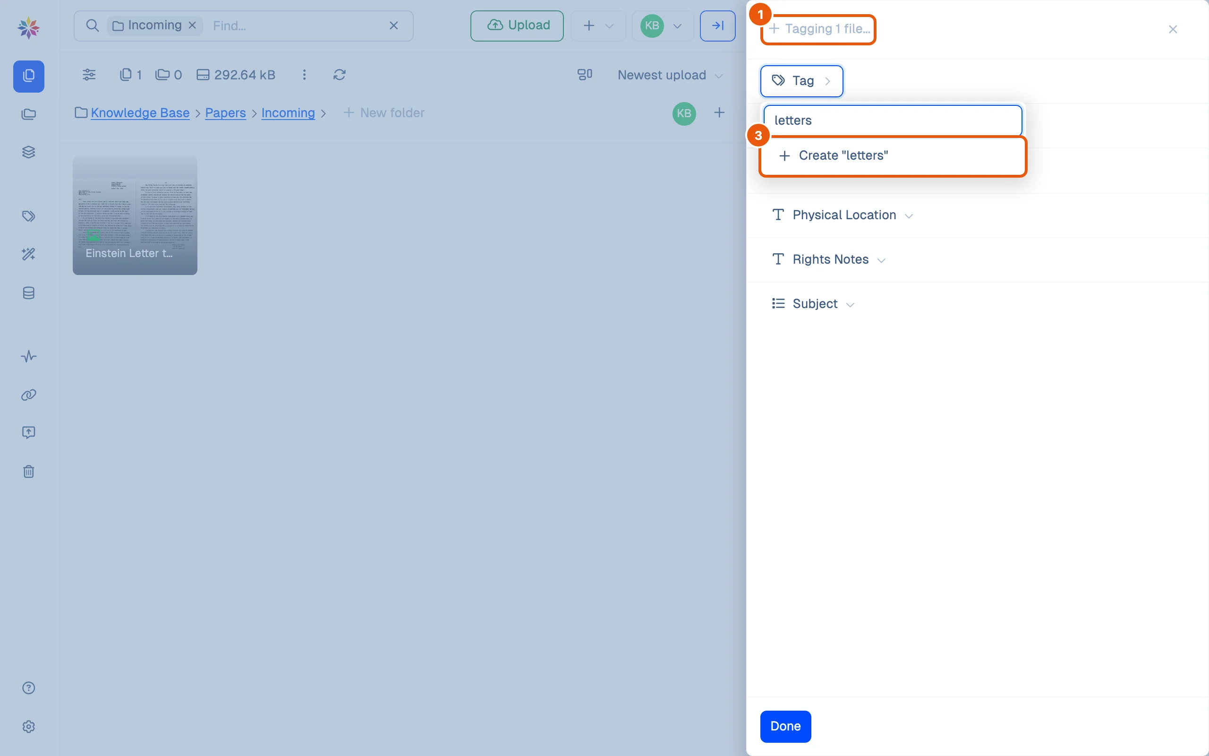The width and height of the screenshot is (1209, 756).
Task: Open the KB account dropdown
Action: (x=663, y=26)
